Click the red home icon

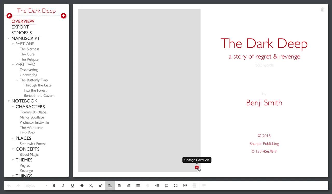point(9,16)
